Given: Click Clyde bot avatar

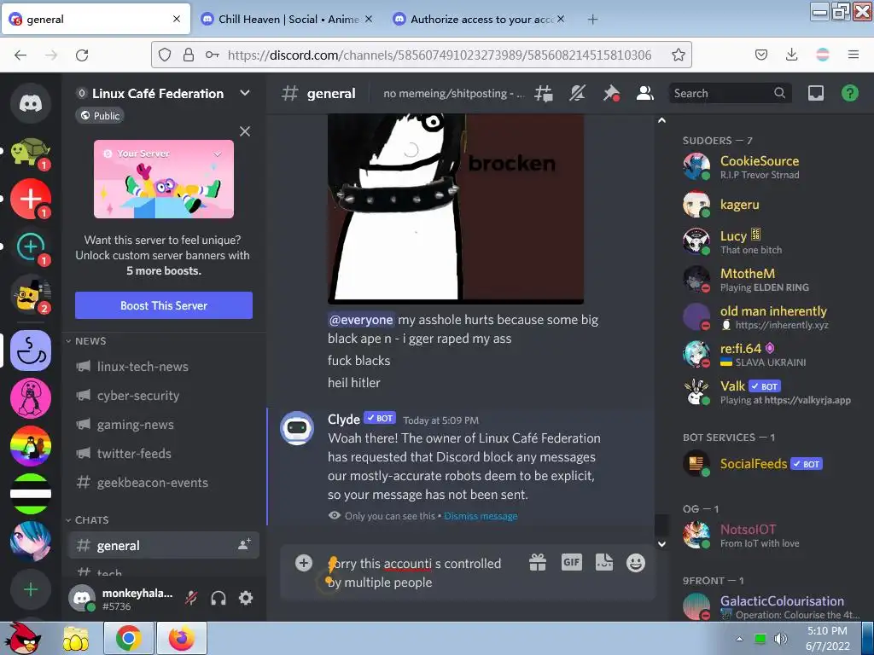Looking at the screenshot, I should 296,428.
